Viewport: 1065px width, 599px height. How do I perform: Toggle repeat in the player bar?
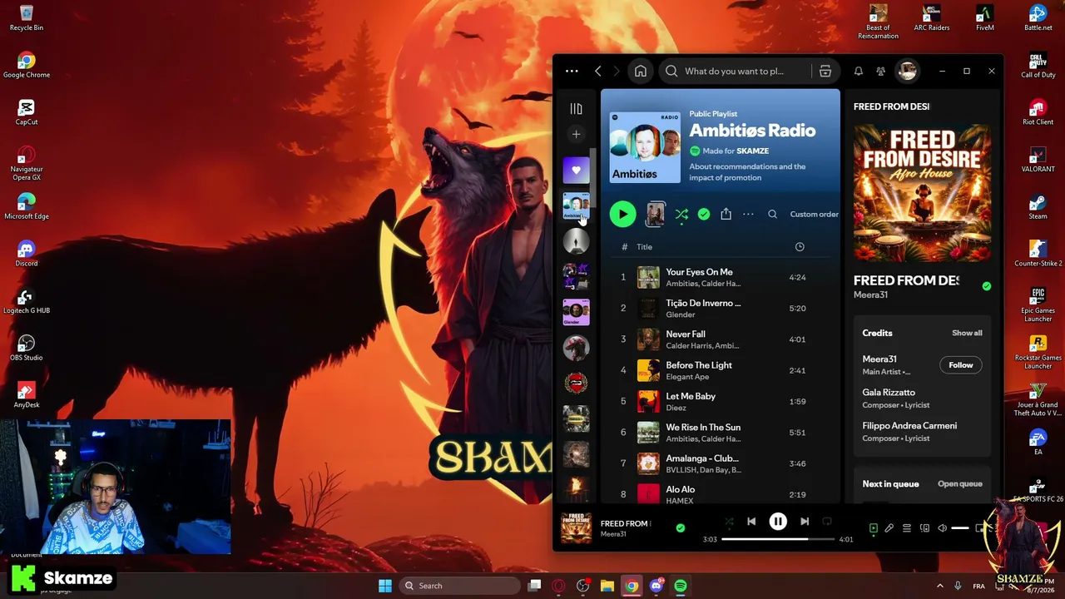[x=827, y=522]
